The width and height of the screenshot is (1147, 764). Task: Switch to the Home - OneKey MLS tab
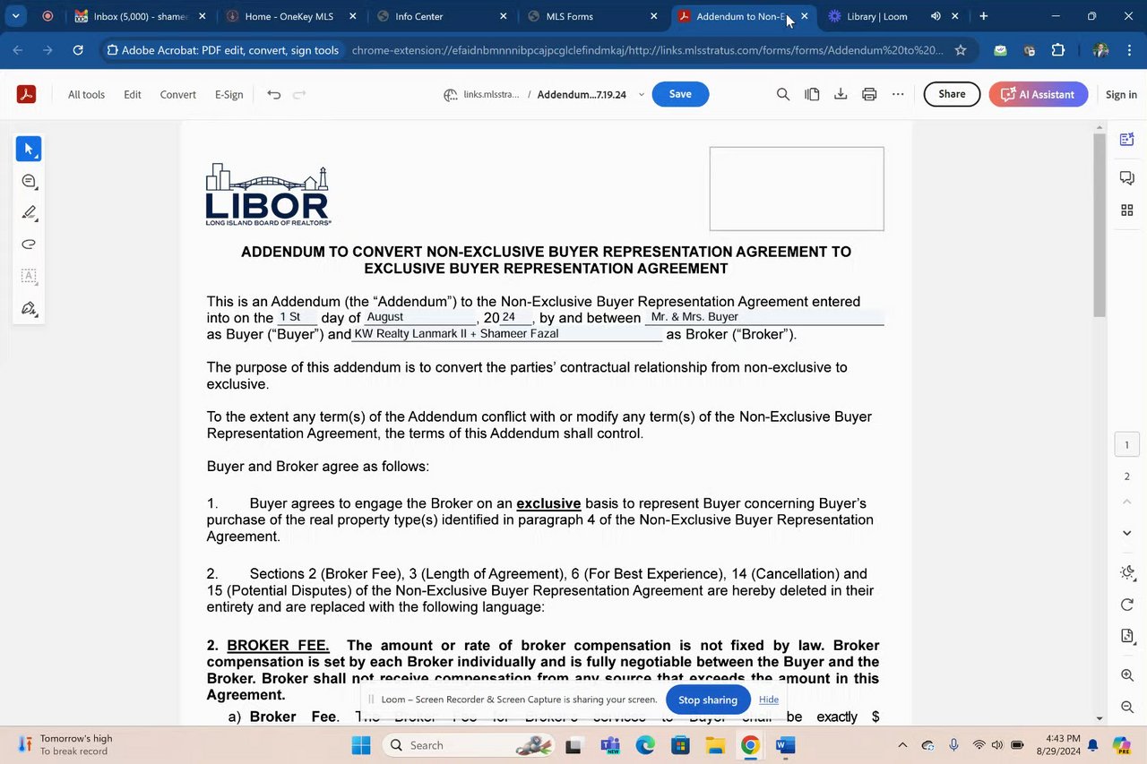[289, 16]
